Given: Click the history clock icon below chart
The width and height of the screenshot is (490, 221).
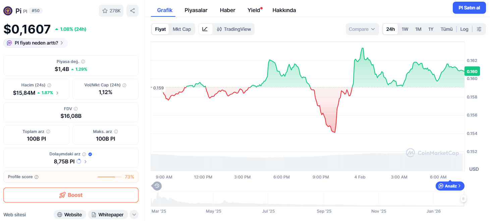Looking at the screenshot, I should coord(157,186).
